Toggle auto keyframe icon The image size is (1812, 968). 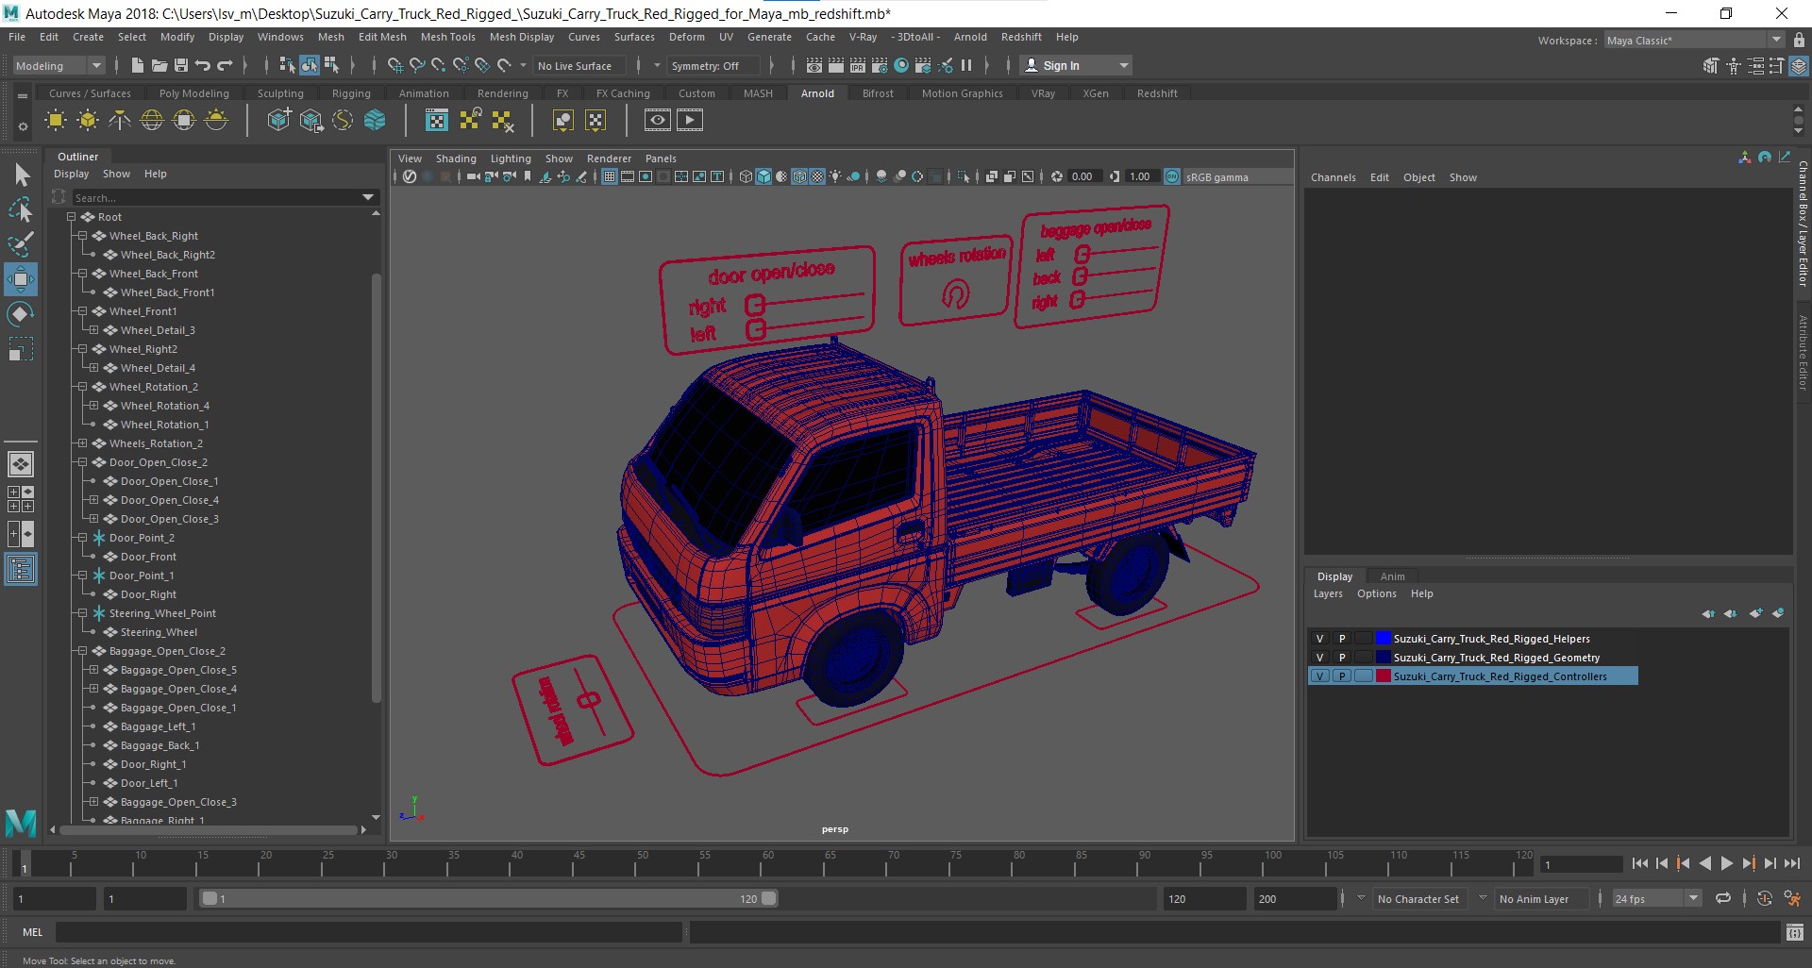[x=1764, y=898]
